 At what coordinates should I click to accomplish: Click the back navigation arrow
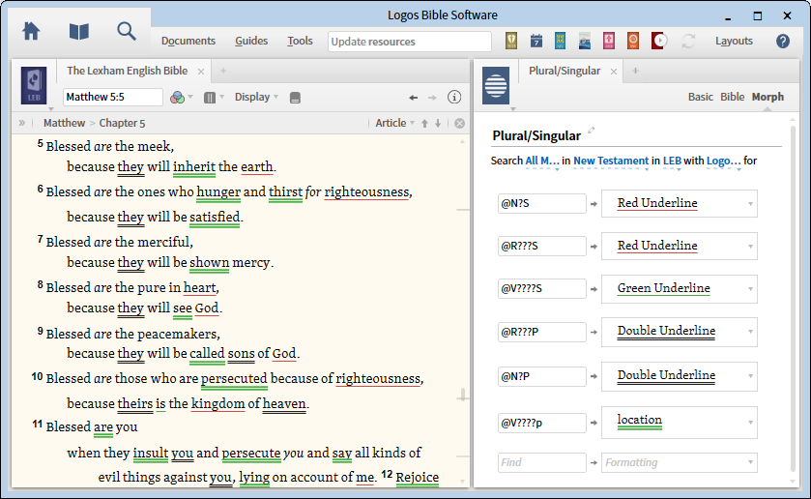point(414,97)
